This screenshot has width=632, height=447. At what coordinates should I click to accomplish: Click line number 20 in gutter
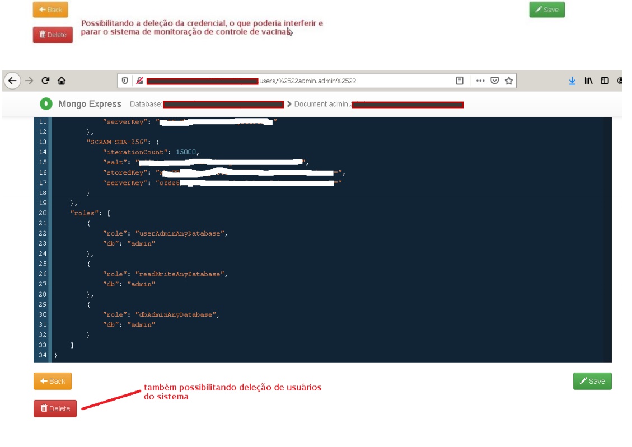pyautogui.click(x=43, y=213)
